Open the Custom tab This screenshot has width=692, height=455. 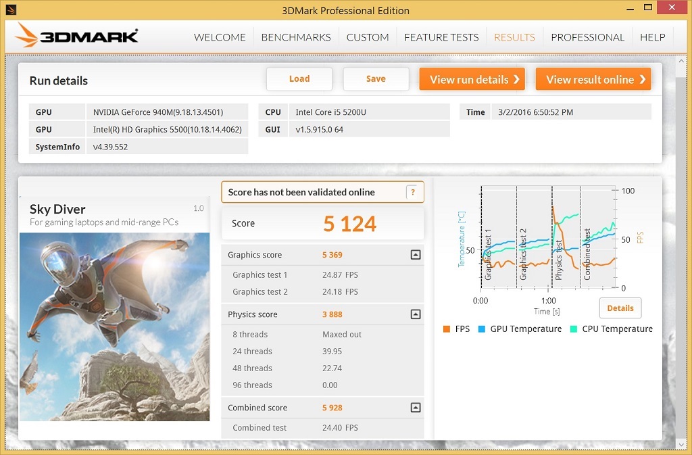[x=367, y=37]
